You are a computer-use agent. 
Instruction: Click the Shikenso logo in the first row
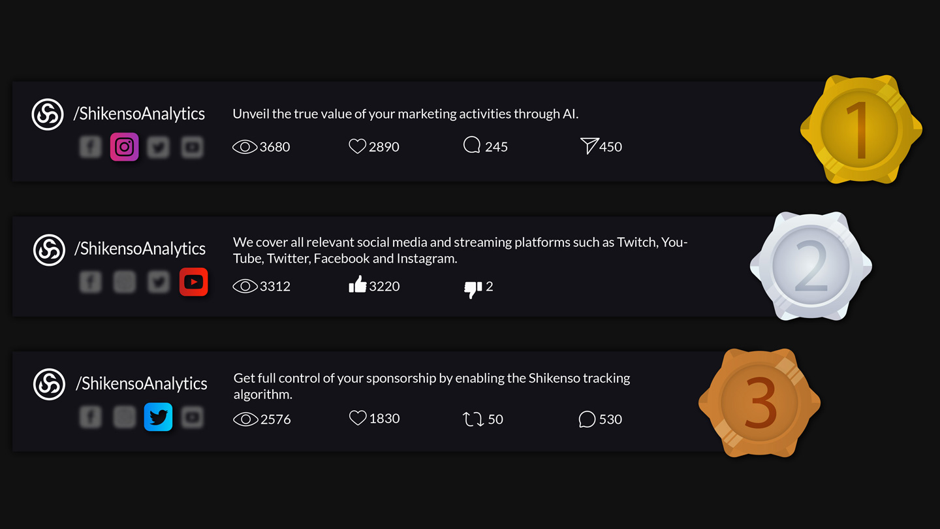48,114
